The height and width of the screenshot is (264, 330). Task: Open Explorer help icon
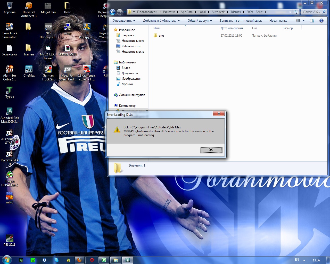tap(321, 21)
